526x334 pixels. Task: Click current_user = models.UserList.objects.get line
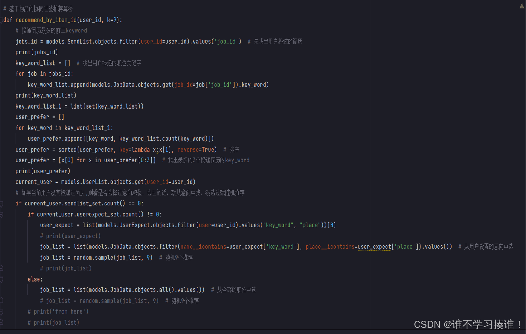tap(105, 182)
